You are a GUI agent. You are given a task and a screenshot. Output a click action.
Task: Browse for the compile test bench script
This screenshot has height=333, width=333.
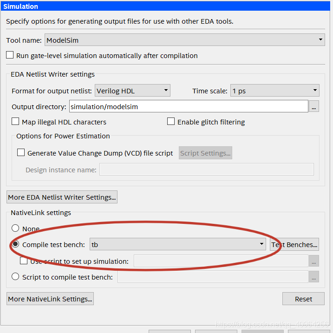(x=313, y=277)
